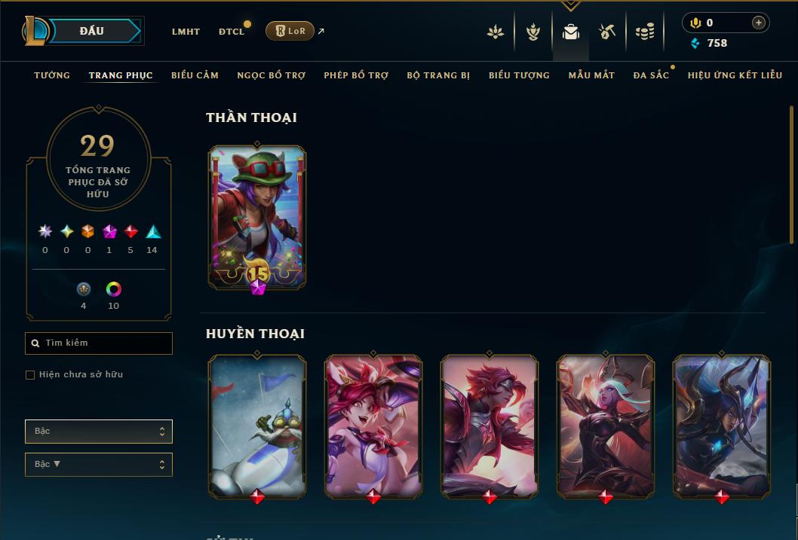Collapse the top navigation chevron arrow
The width and height of the screenshot is (798, 540).
(x=570, y=6)
